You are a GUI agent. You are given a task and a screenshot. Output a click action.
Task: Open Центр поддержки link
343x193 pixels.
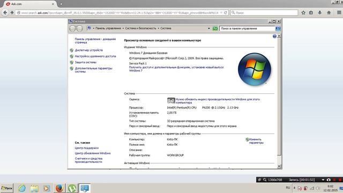pos(87,148)
